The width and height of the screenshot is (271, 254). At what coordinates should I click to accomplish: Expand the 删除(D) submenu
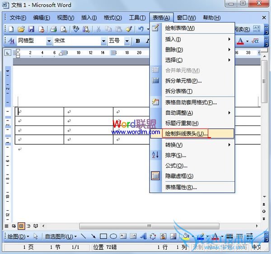click(x=192, y=50)
